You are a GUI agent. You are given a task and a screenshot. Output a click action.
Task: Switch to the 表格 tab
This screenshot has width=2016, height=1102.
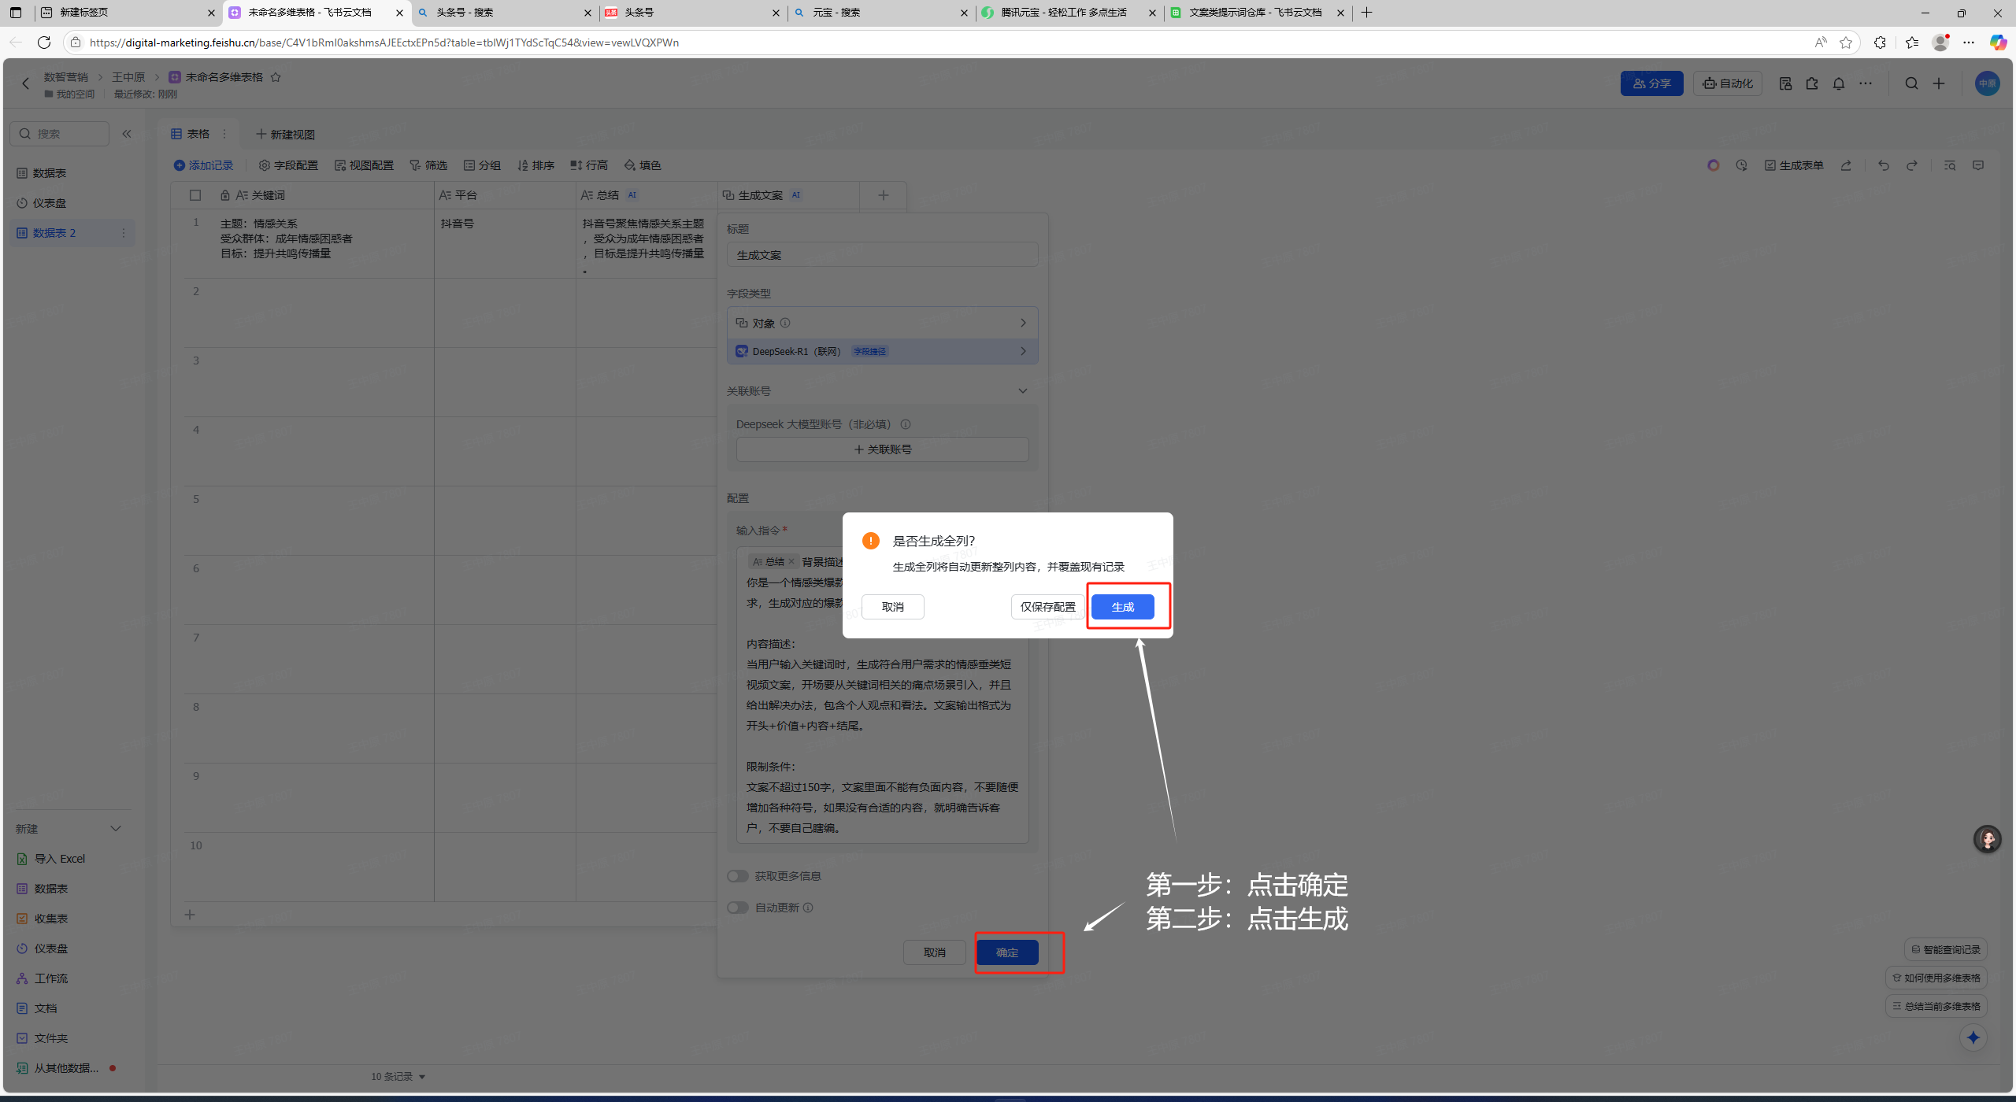(x=195, y=133)
